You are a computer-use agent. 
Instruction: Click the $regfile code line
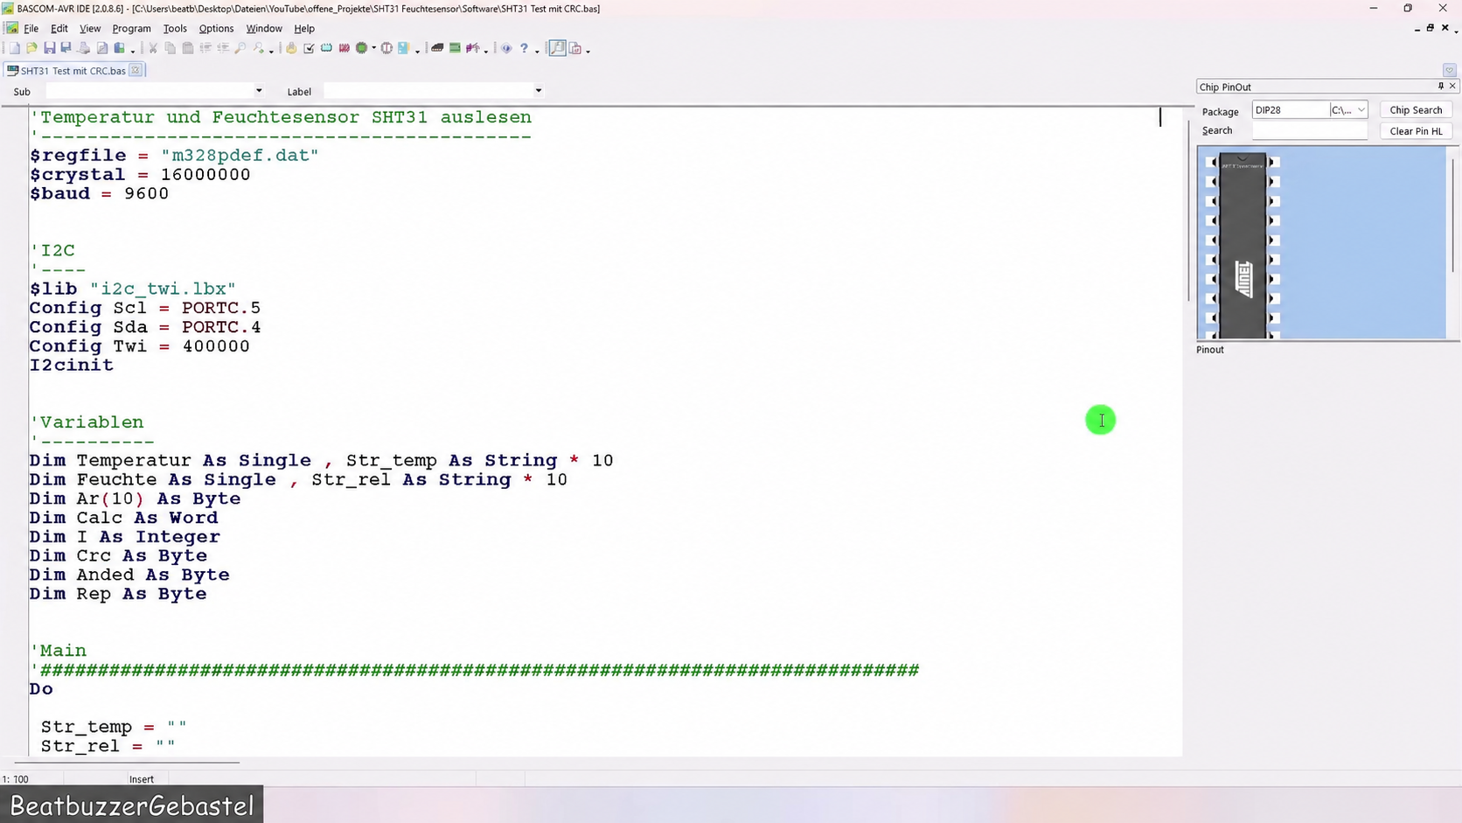174,156
